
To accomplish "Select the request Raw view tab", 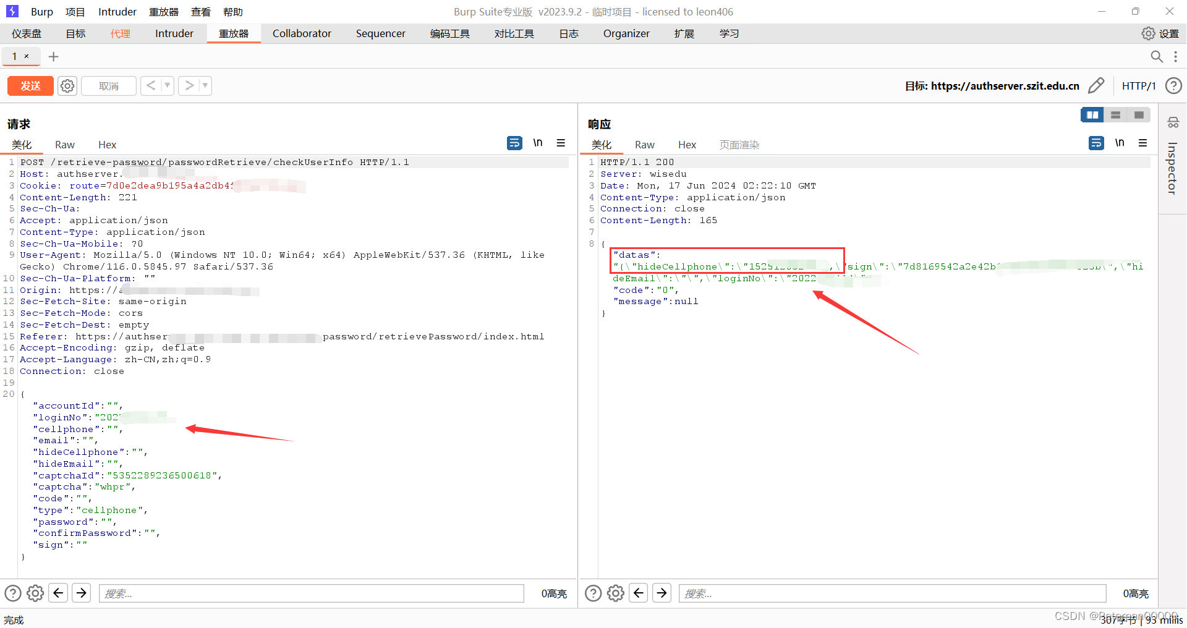I will pos(65,145).
